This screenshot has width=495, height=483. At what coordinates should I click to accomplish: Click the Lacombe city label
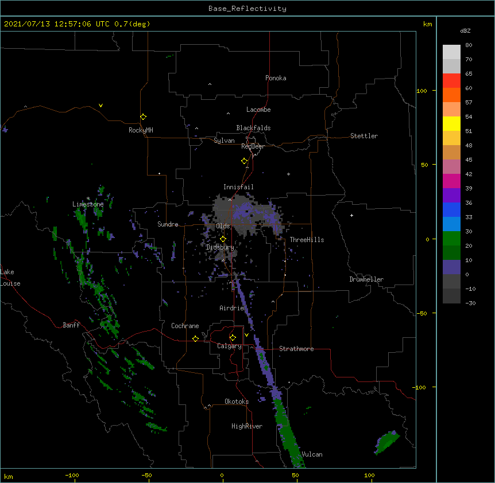point(258,110)
